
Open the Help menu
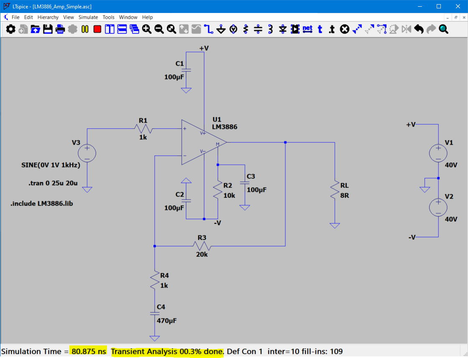[x=147, y=17]
